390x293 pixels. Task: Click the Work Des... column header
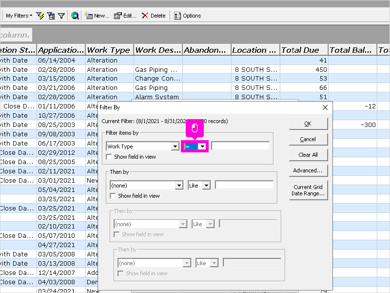tap(158, 50)
